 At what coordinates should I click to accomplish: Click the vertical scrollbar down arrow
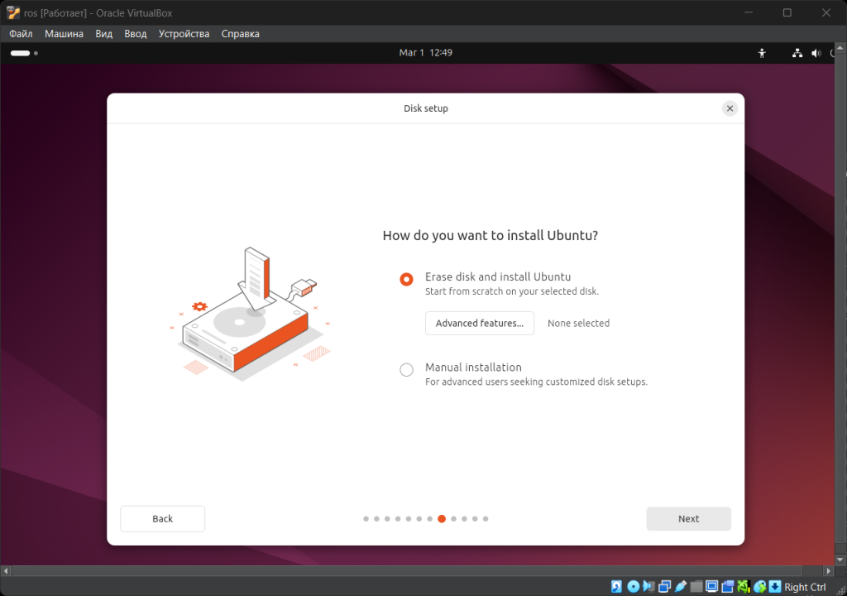(x=840, y=560)
